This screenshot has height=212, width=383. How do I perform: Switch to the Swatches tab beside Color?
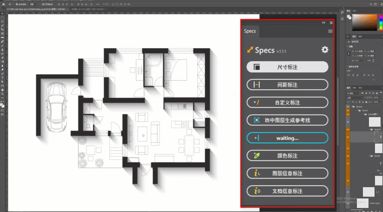pos(355,11)
